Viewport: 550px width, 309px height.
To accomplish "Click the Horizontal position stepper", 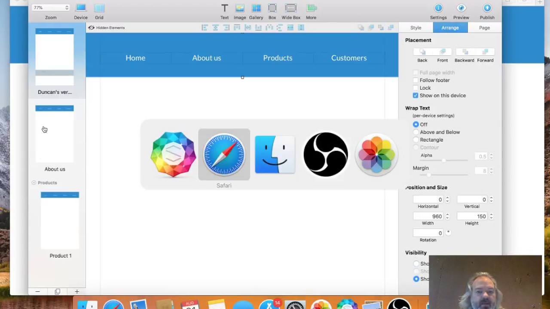I will pyautogui.click(x=447, y=200).
